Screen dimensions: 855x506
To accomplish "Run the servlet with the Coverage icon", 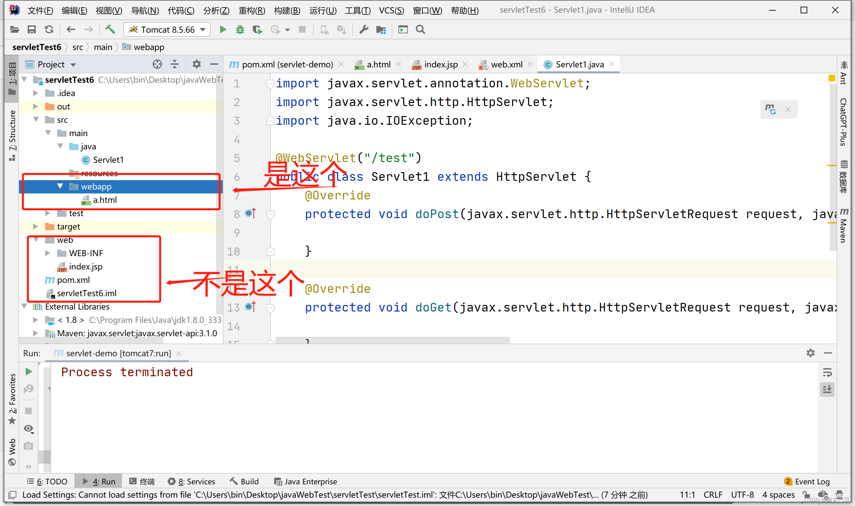I will pyautogui.click(x=257, y=29).
